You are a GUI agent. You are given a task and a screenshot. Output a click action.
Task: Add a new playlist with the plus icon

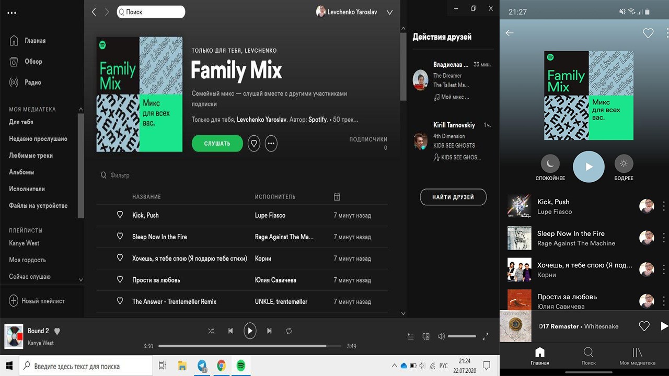[x=14, y=301]
